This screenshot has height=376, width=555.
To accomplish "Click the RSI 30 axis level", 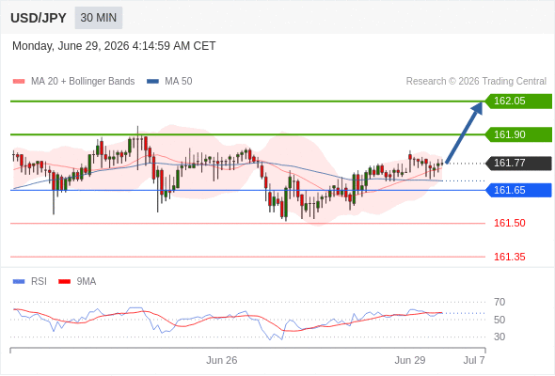I will [x=499, y=337].
